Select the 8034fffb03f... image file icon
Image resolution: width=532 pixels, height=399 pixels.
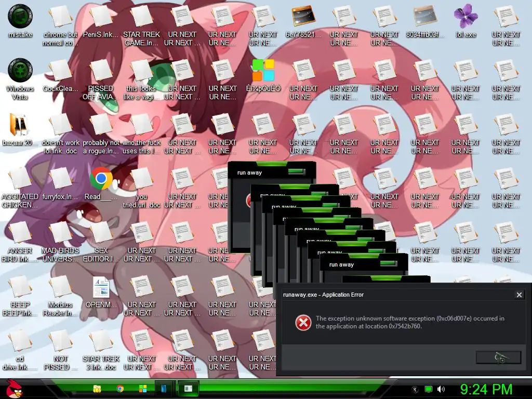(x=425, y=21)
